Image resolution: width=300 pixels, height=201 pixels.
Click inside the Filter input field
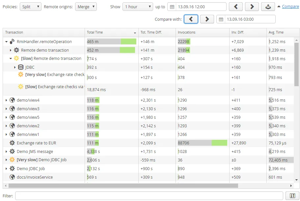[x=148, y=195]
